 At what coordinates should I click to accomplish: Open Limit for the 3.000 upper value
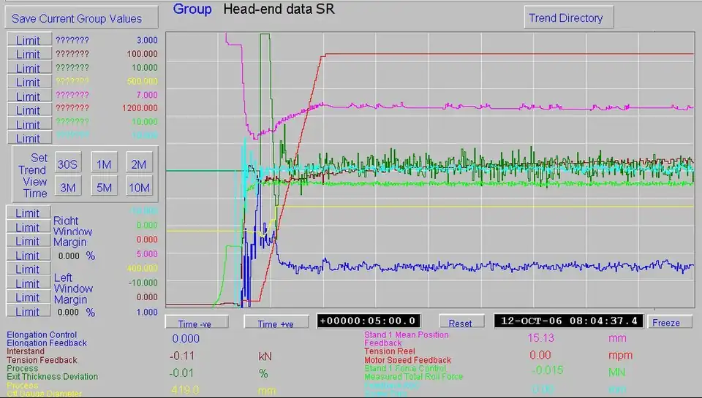click(x=29, y=39)
